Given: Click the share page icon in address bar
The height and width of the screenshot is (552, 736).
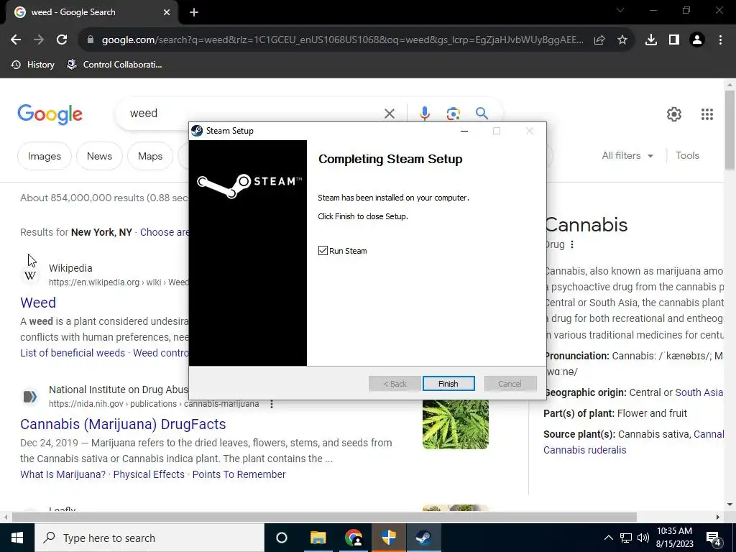Looking at the screenshot, I should coord(599,40).
